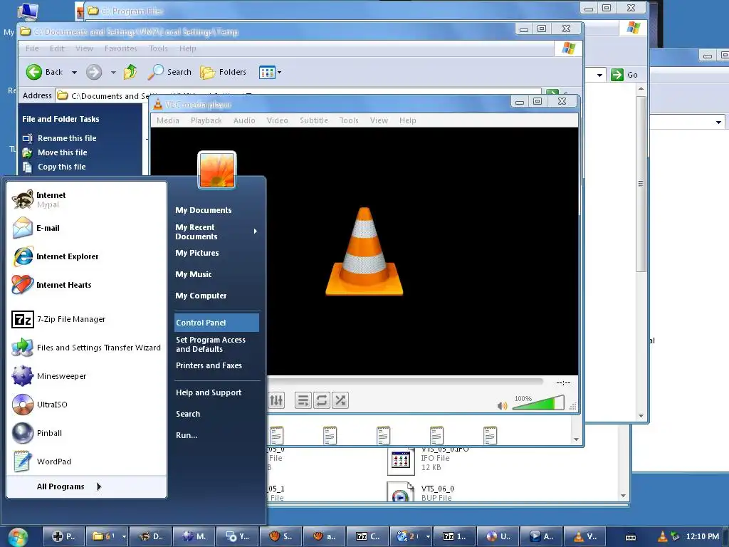
Task: Open Internet Explorer from Start menu
Action: pyautogui.click(x=86, y=256)
